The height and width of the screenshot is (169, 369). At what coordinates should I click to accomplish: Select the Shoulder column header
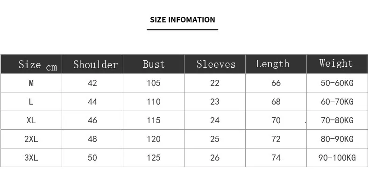click(x=95, y=64)
